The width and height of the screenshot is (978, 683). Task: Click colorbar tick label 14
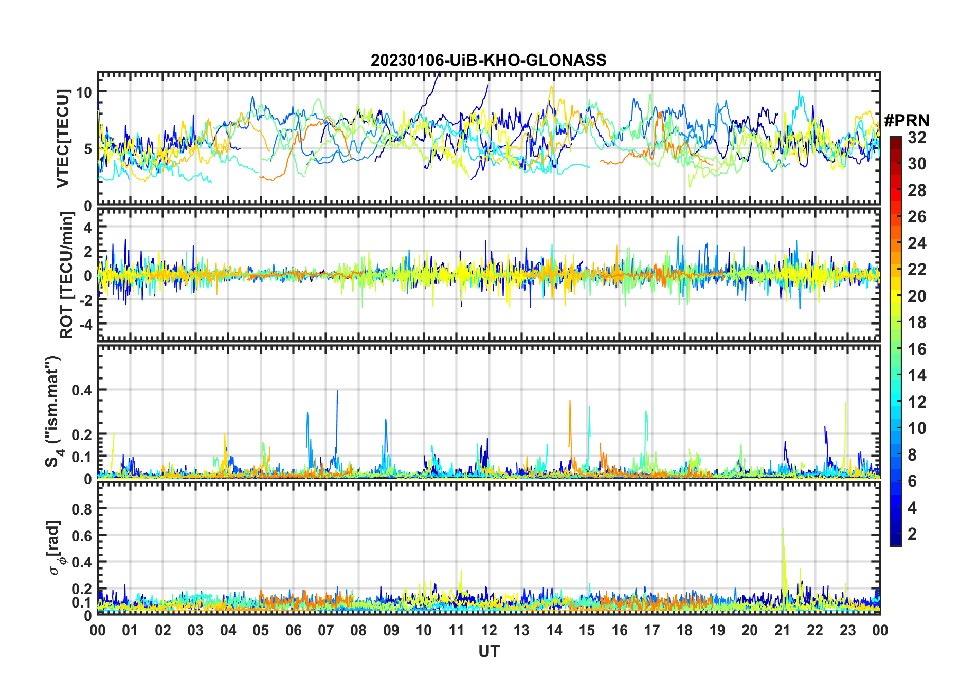(x=917, y=375)
